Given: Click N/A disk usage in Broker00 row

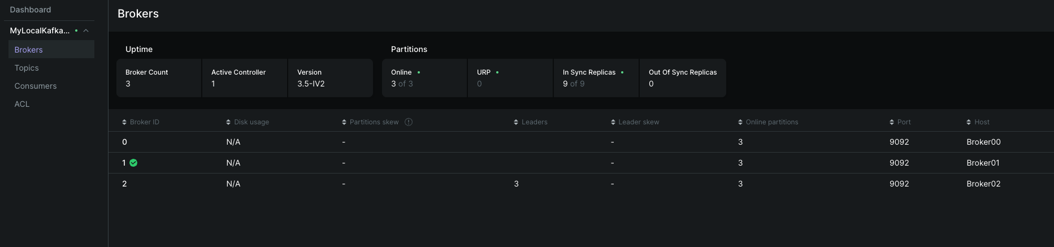Looking at the screenshot, I should (233, 142).
